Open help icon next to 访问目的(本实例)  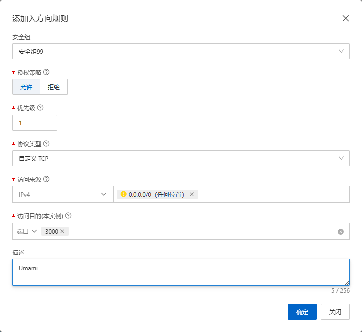tap(68, 216)
